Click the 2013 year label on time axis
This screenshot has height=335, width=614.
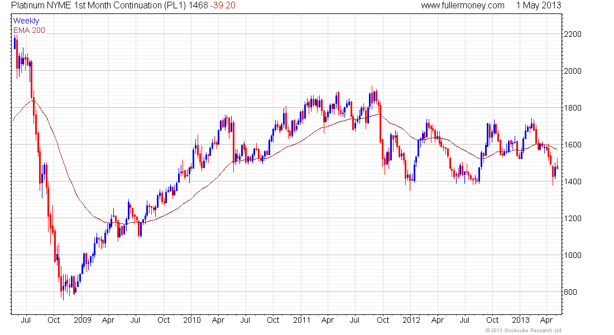tap(521, 320)
